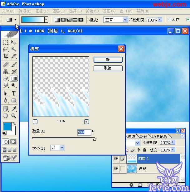Select the Eyedropper tool
Viewport: 190px width, 192px height.
pyautogui.click(x=13, y=109)
